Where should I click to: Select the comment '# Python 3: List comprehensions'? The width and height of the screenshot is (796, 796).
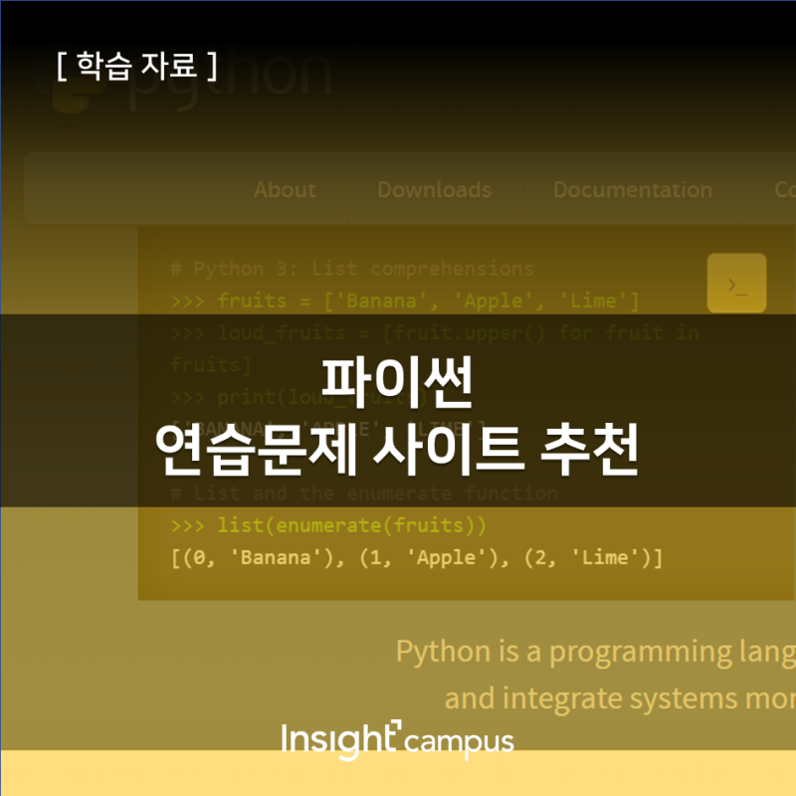click(352, 269)
